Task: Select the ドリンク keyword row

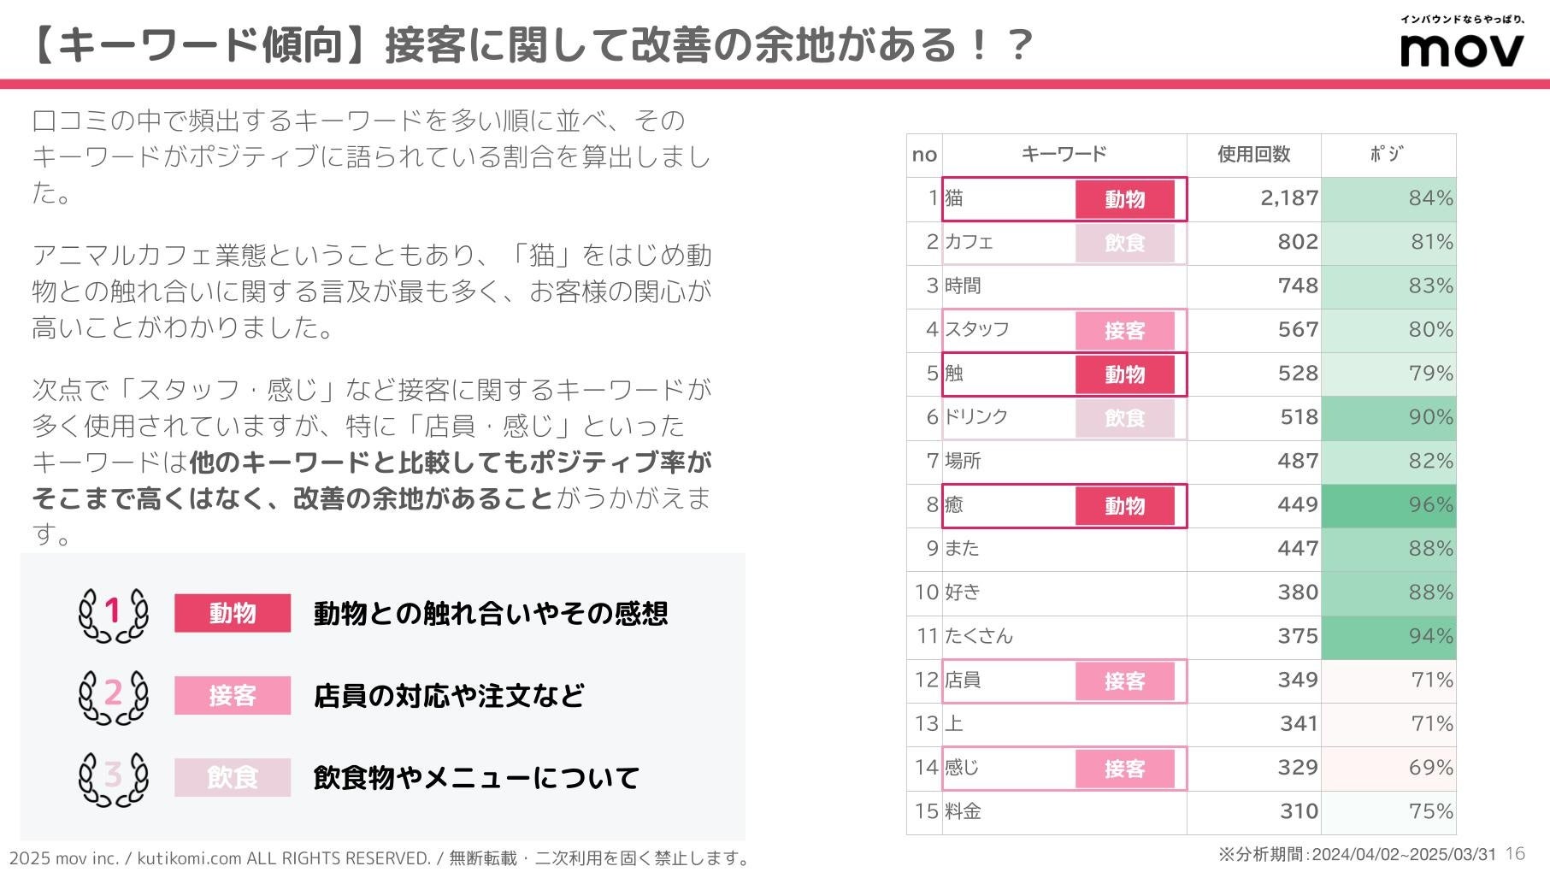Action: click(x=976, y=417)
